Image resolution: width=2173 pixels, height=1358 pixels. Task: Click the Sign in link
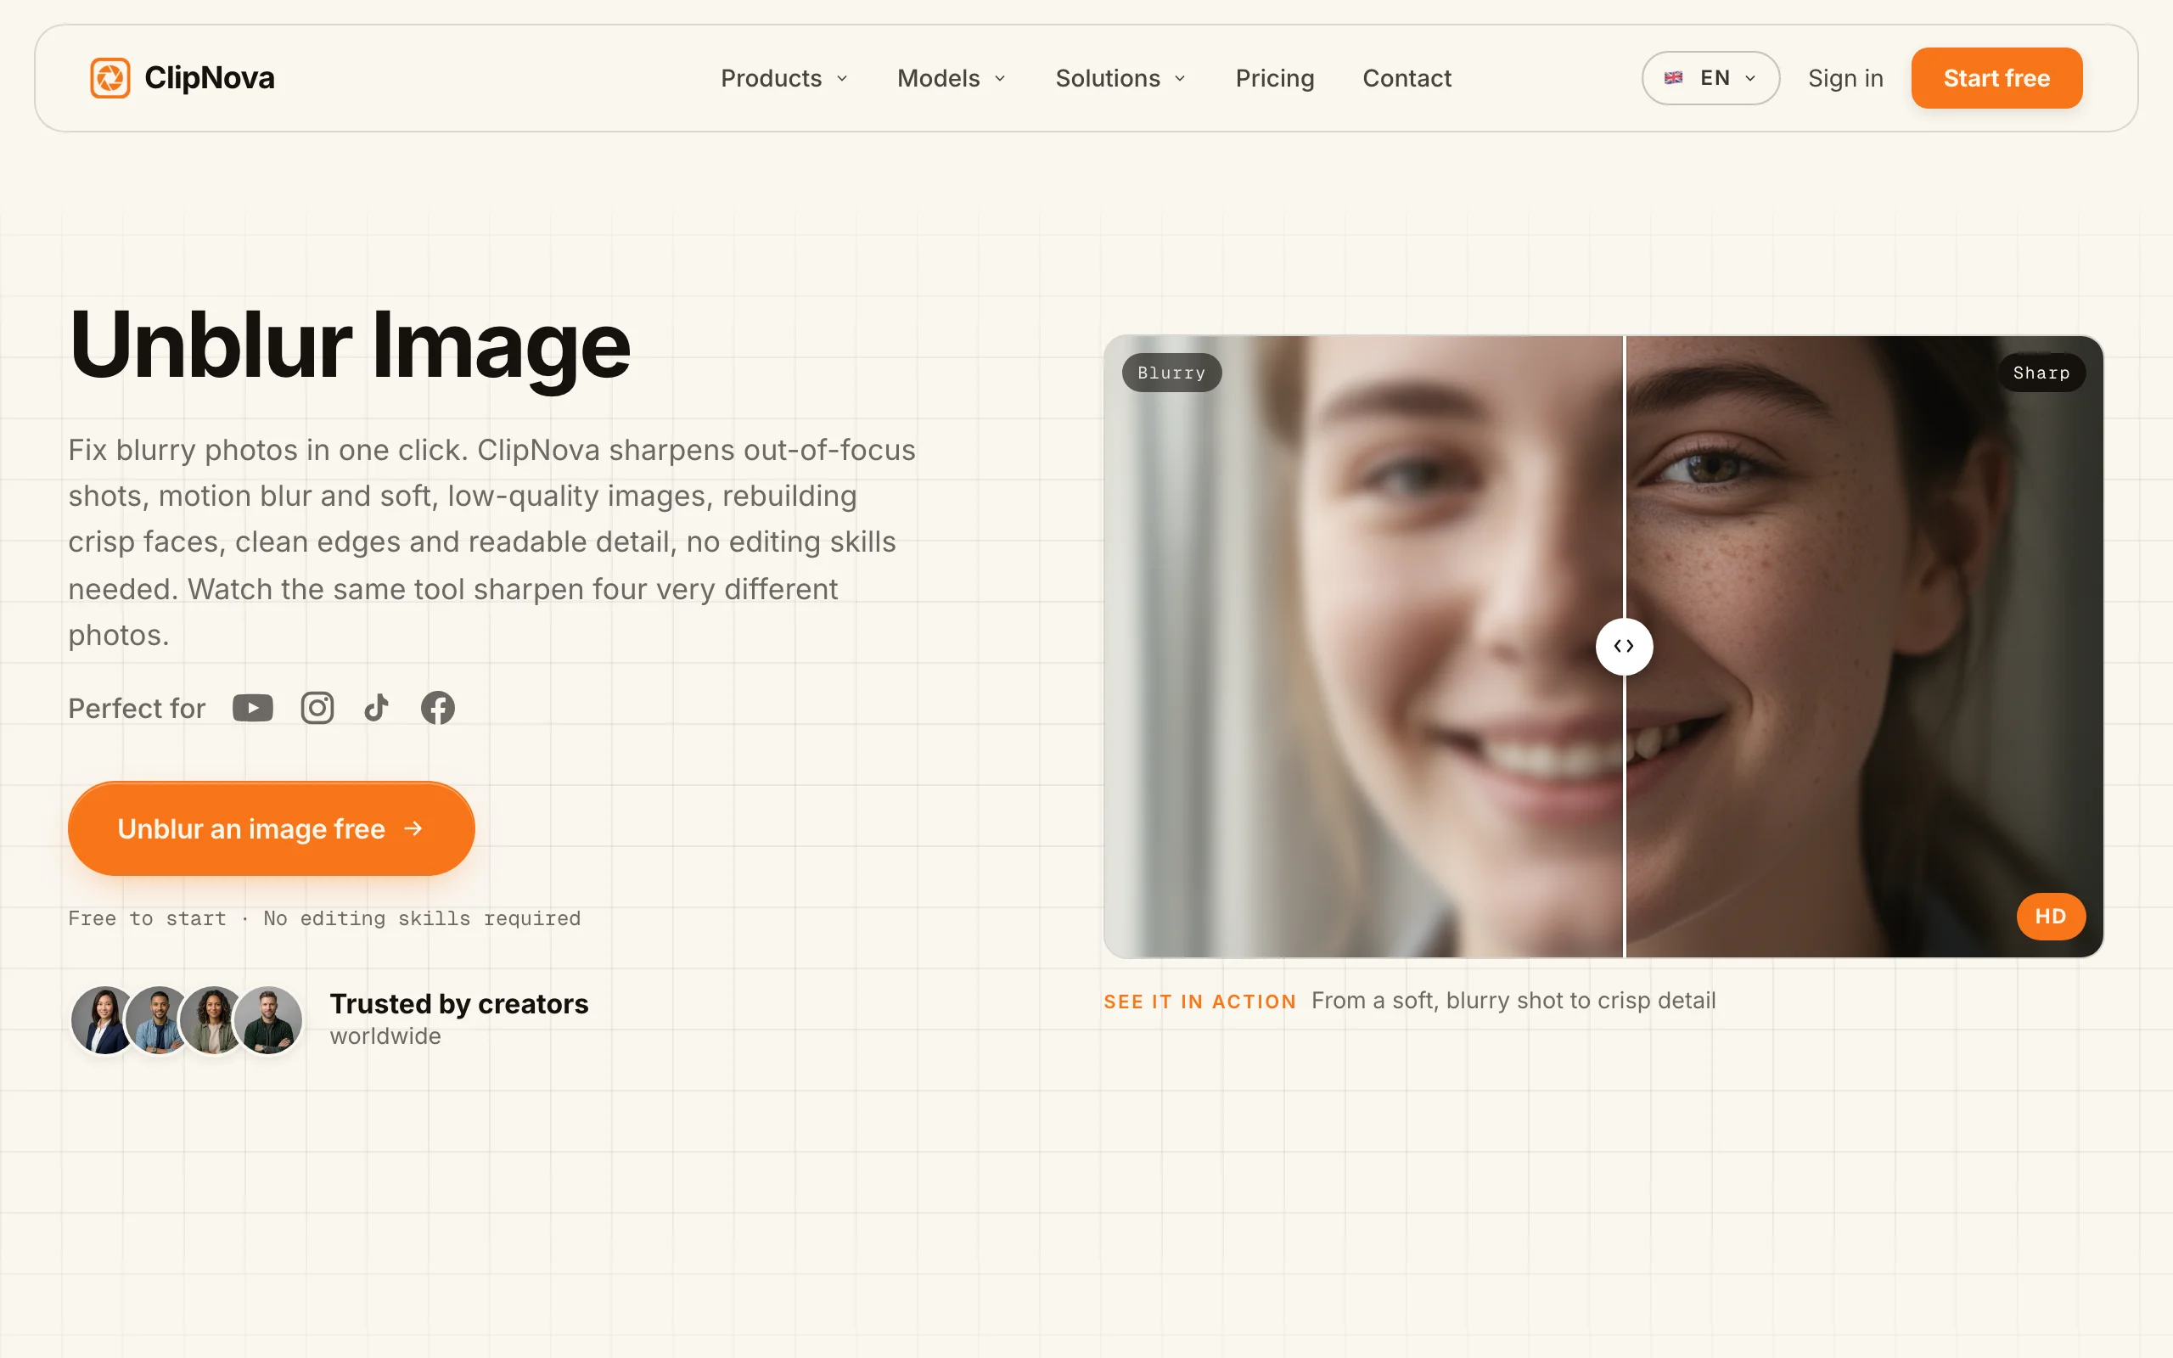[1845, 78]
